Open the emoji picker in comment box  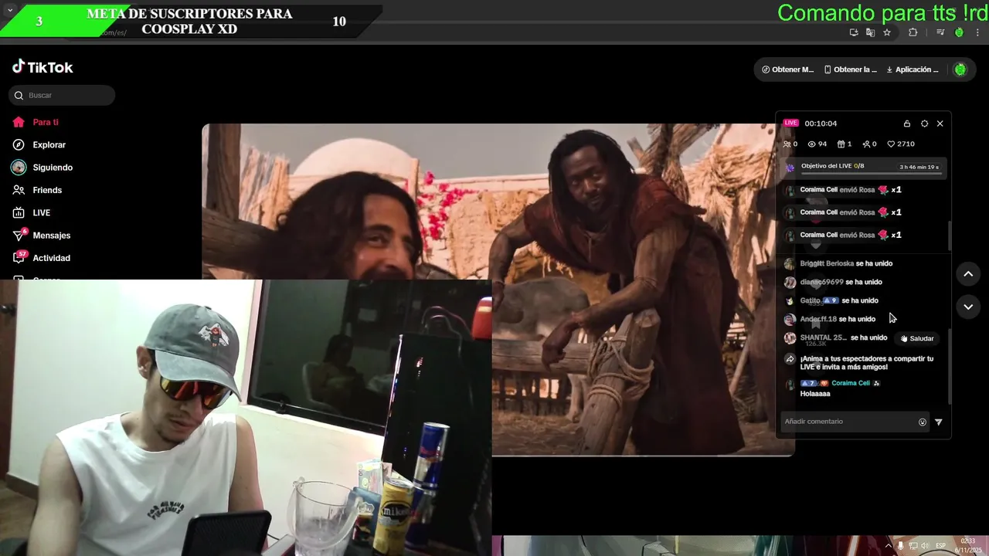click(x=922, y=422)
